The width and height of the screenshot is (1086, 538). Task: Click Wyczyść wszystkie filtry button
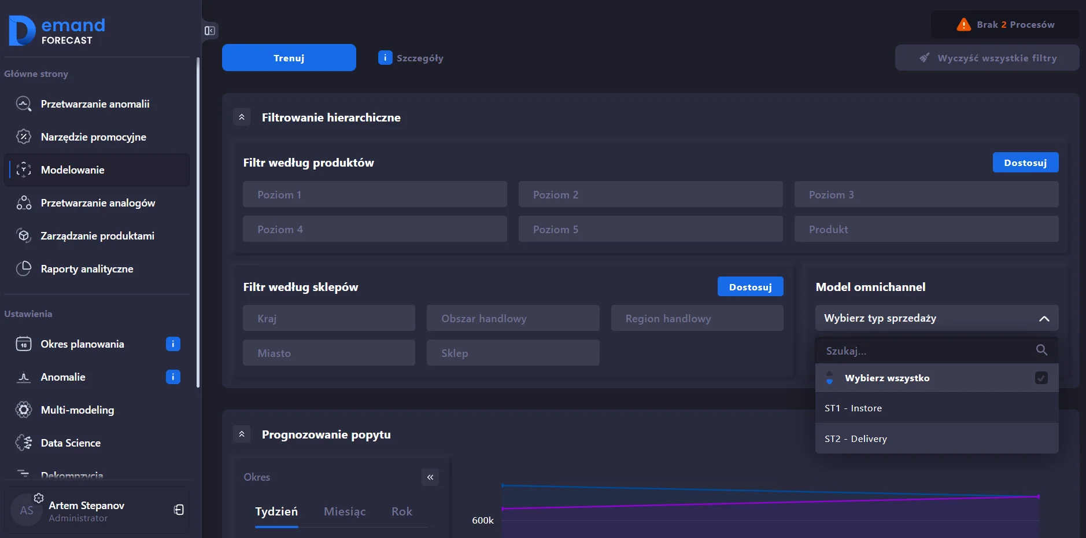tap(987, 58)
